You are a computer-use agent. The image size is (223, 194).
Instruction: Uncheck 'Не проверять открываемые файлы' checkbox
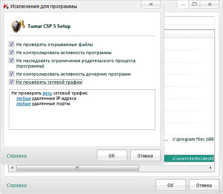(x=11, y=44)
